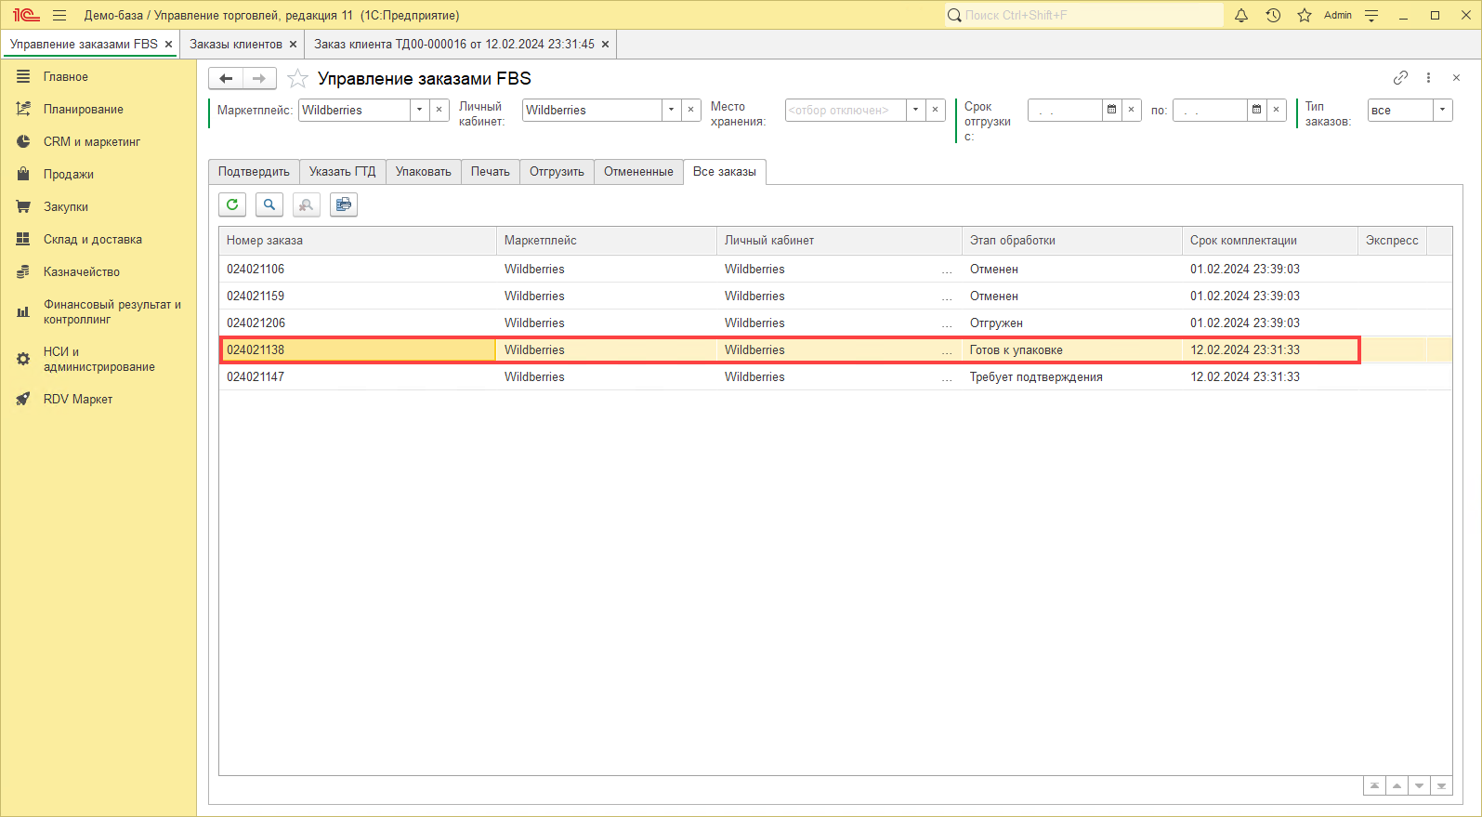Expand the Маркетплейс dropdown list

click(x=420, y=110)
